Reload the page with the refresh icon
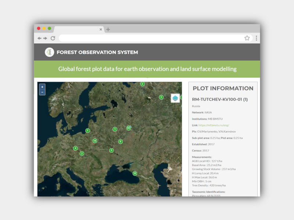 click(x=53, y=38)
